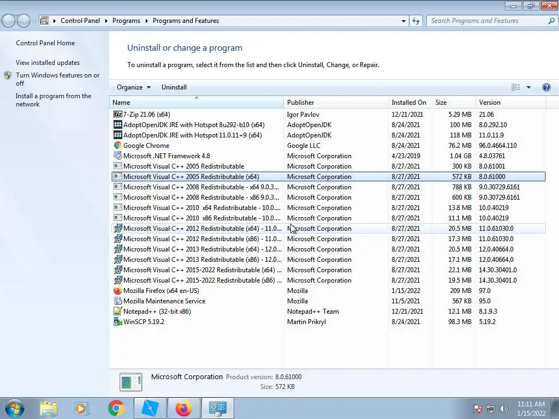Click AdoptOpenJDK JRE 11.0.11+9 icon
559x419 pixels.
coord(118,135)
